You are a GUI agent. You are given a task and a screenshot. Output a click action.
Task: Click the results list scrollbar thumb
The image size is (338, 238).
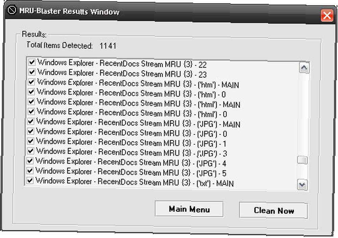(x=303, y=160)
